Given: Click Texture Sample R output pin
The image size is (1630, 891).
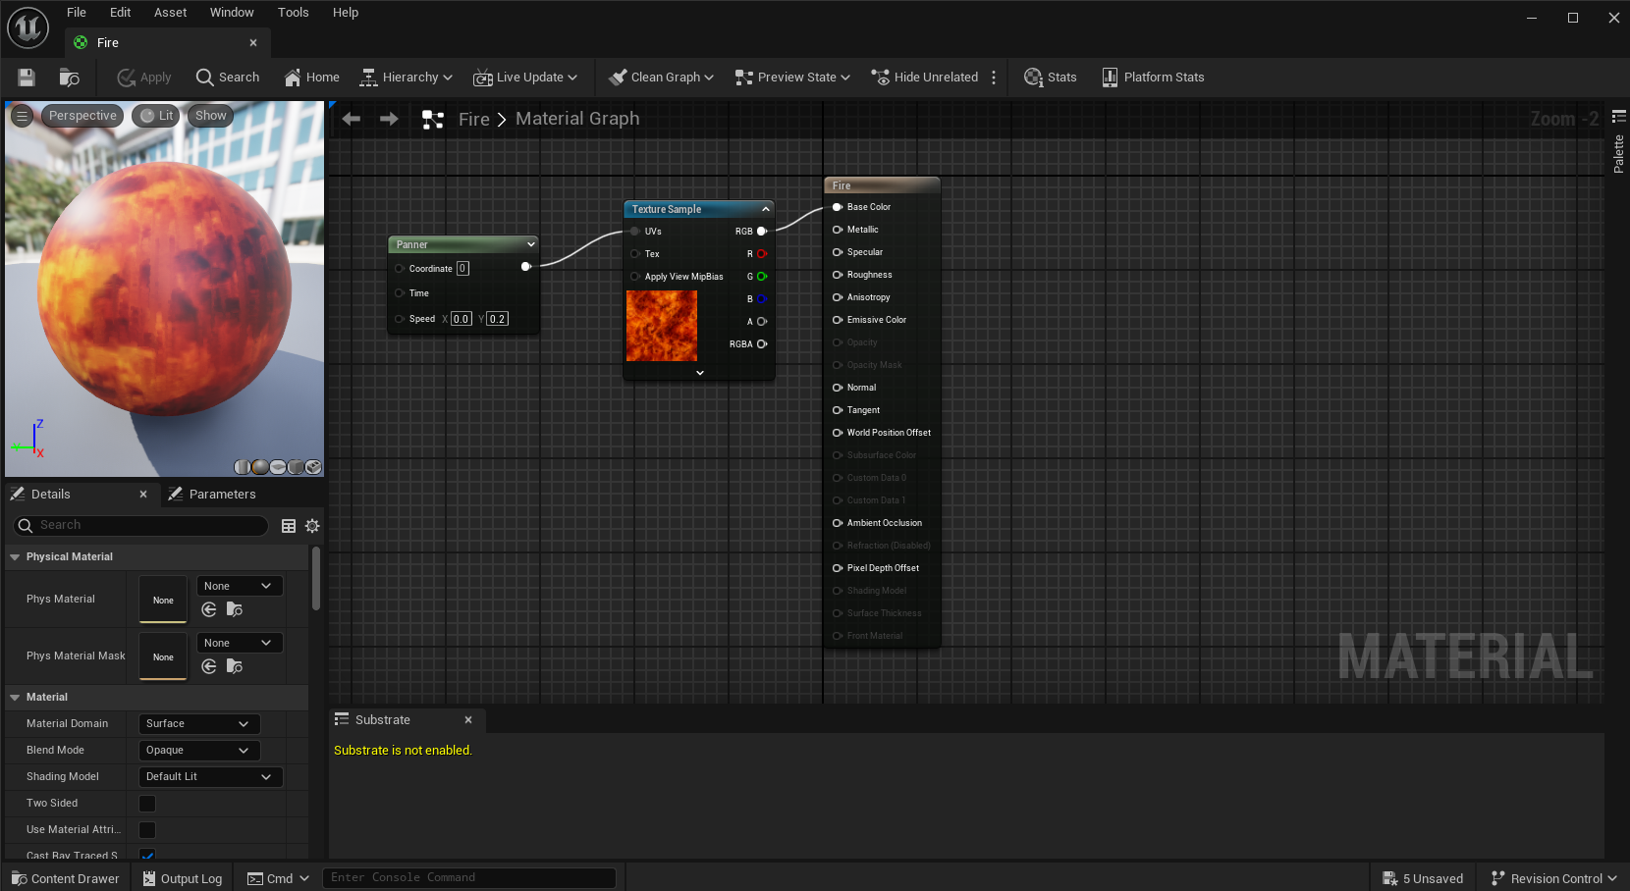Looking at the screenshot, I should tap(762, 254).
